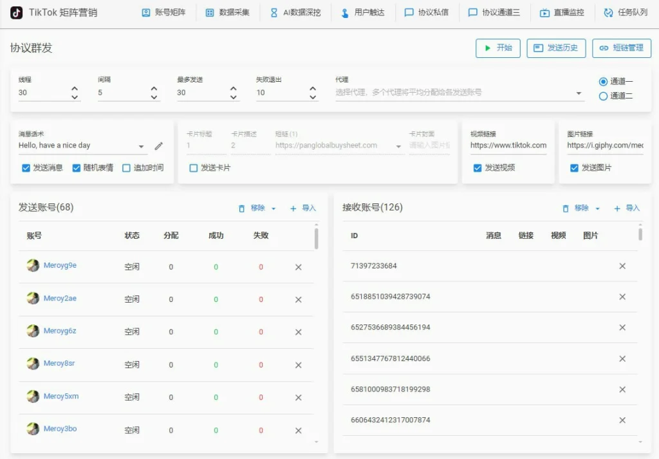Expand 移除 dropdown arrow in 发送账号 panel
Screen dimensions: 659x459
tap(274, 209)
